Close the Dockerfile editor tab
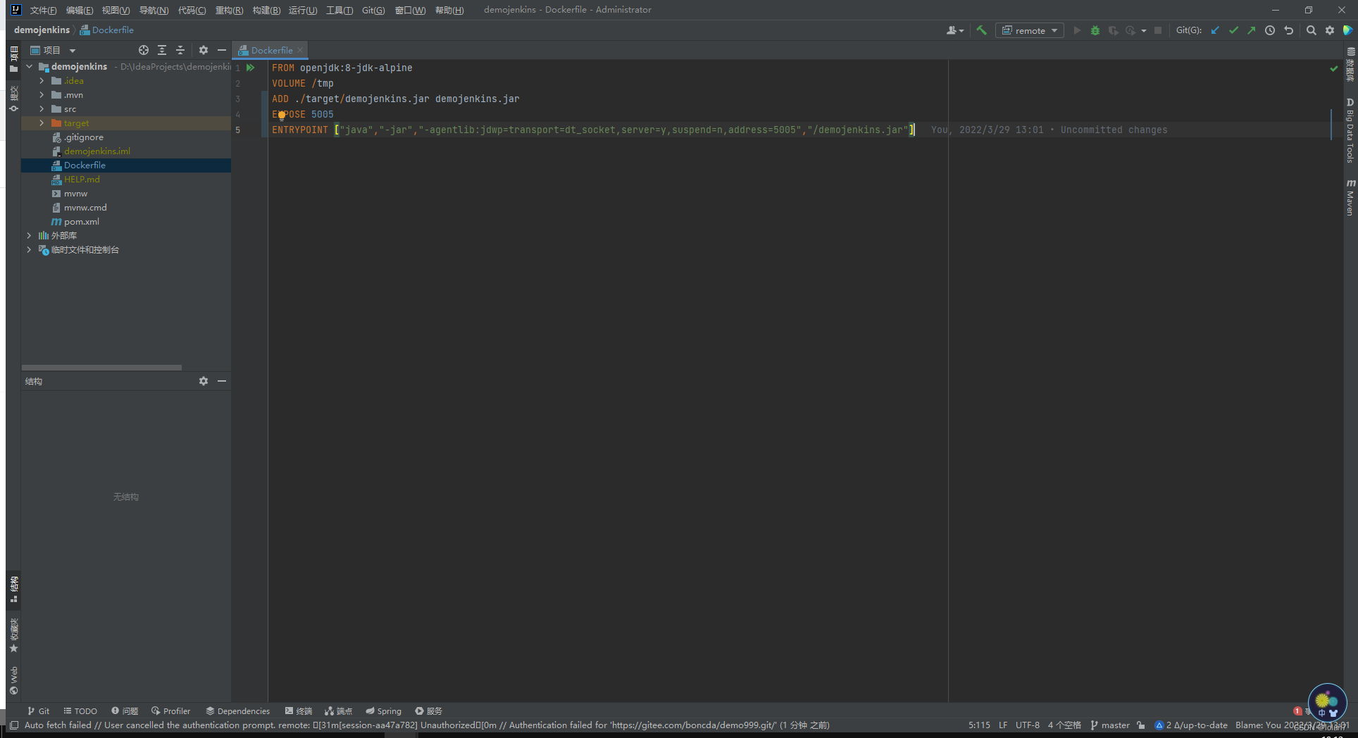1358x738 pixels. (x=300, y=50)
